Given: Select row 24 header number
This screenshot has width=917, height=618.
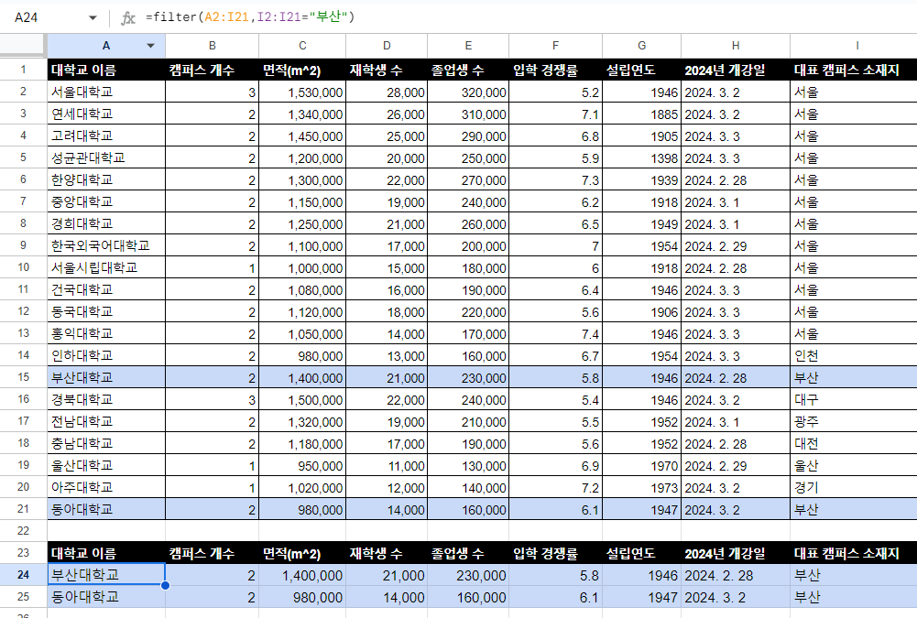Looking at the screenshot, I should [24, 575].
